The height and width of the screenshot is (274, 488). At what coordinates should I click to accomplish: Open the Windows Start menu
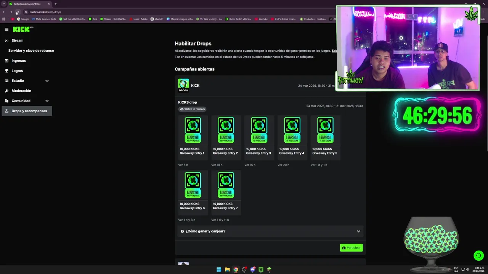click(219, 269)
